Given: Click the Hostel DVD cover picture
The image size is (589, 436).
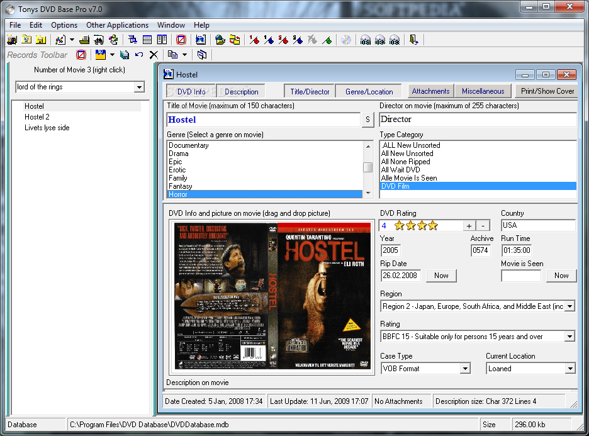Looking at the screenshot, I should (272, 296).
